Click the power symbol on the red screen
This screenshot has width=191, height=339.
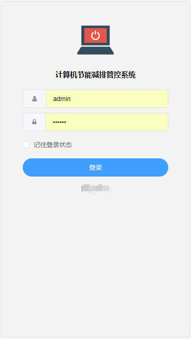[x=95, y=35]
